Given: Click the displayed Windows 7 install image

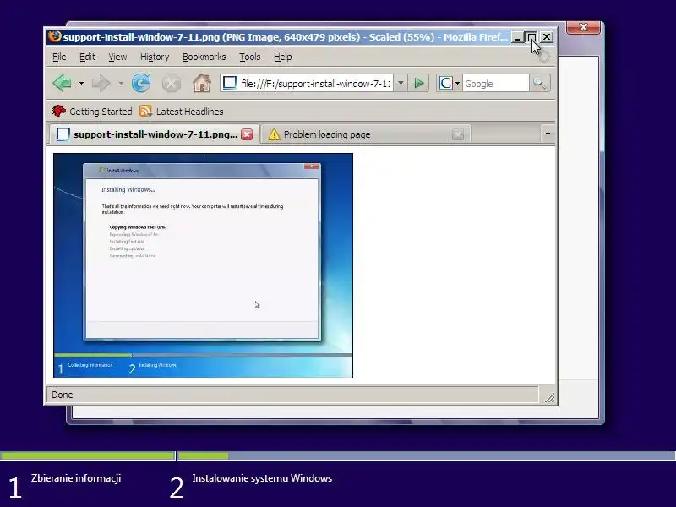Looking at the screenshot, I should [203, 265].
